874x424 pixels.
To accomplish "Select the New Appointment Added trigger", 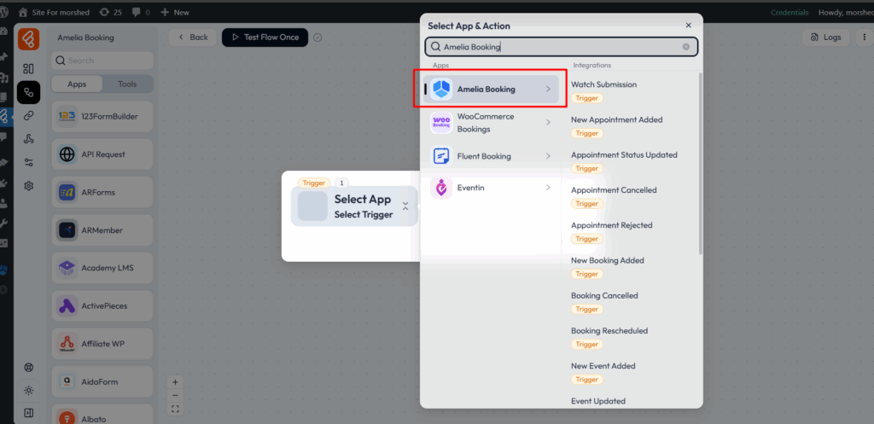I will coord(616,119).
